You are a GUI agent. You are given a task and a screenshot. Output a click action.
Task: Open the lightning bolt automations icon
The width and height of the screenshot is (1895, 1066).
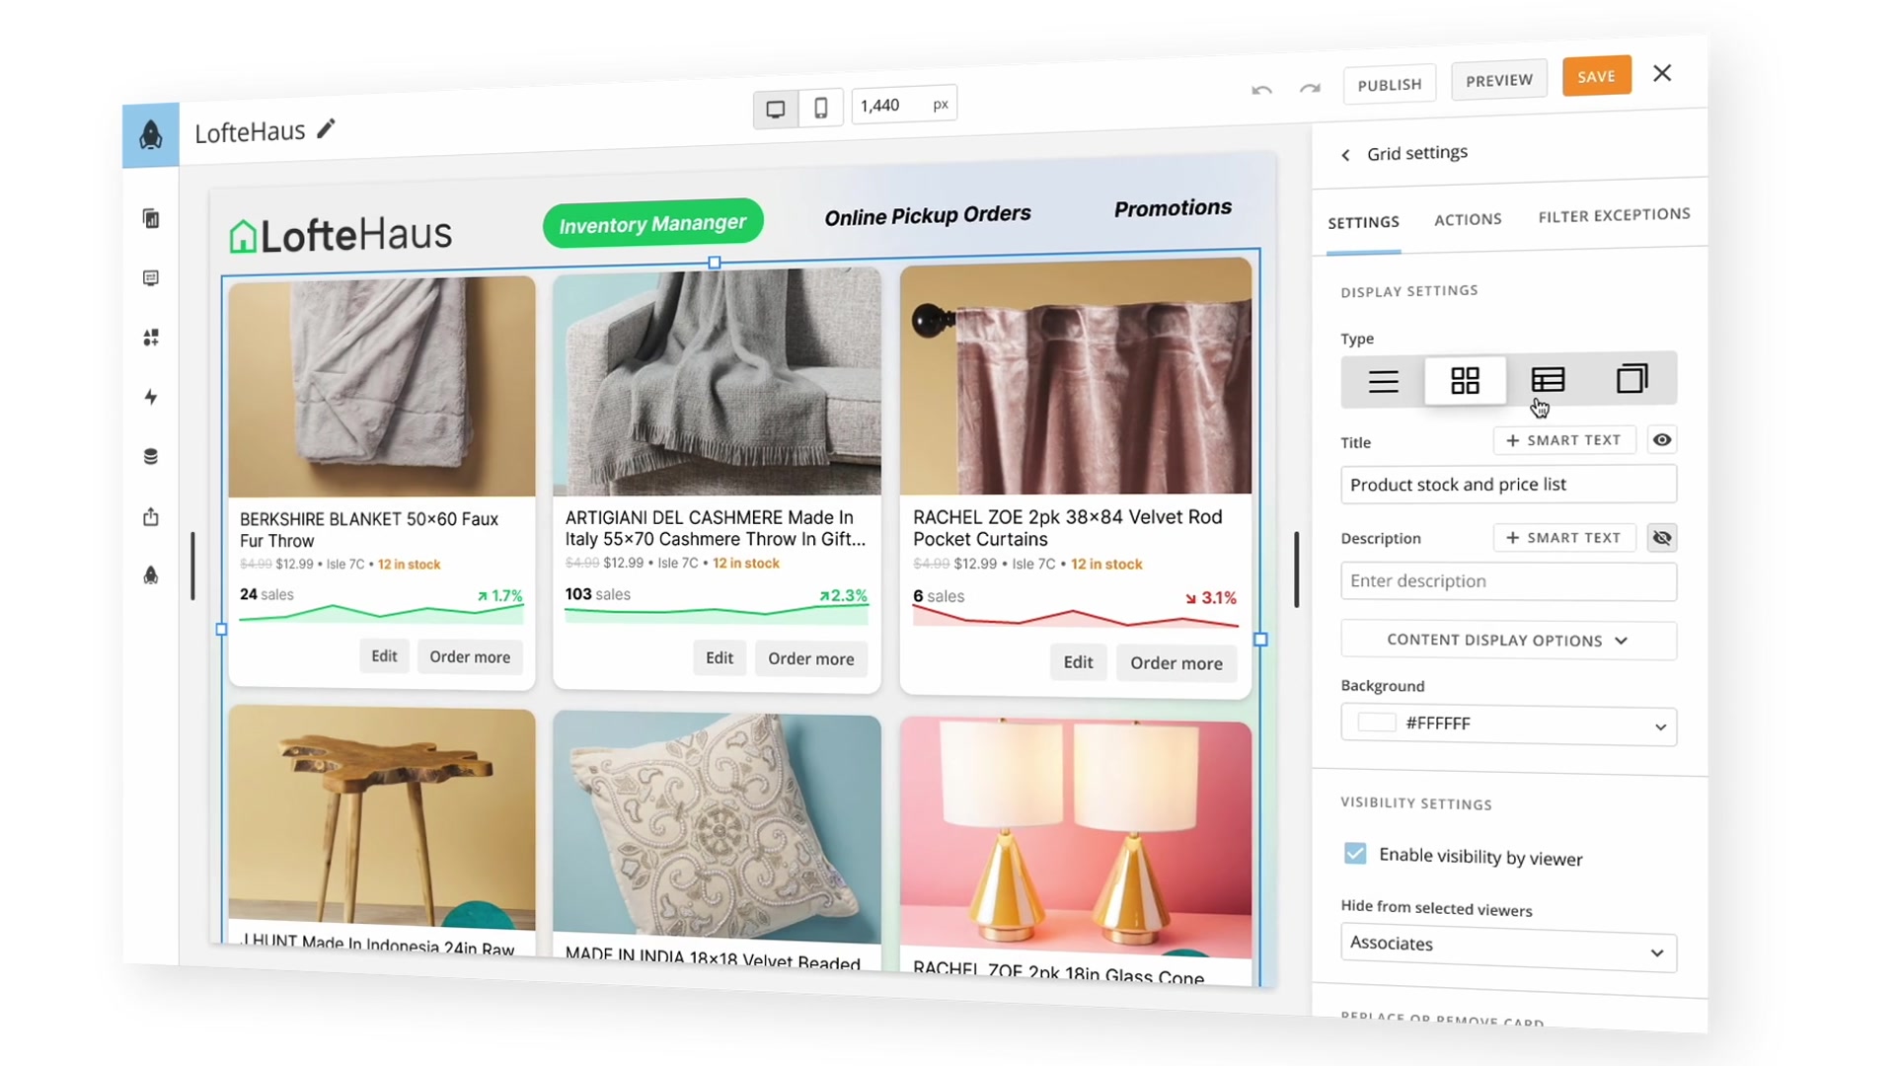pos(151,397)
